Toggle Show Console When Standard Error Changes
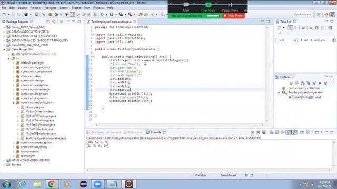 coord(294,132)
